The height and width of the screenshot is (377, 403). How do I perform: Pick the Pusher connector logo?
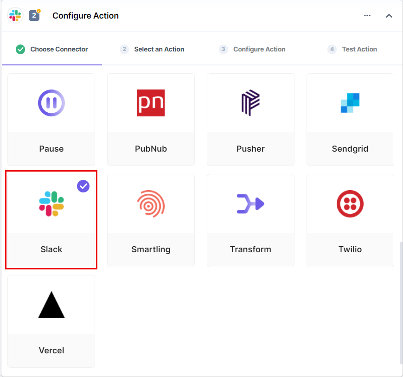tap(250, 103)
